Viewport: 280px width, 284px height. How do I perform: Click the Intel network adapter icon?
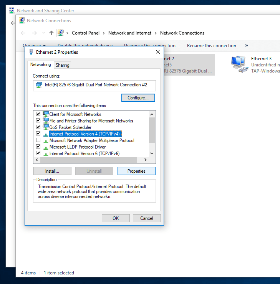(x=39, y=85)
